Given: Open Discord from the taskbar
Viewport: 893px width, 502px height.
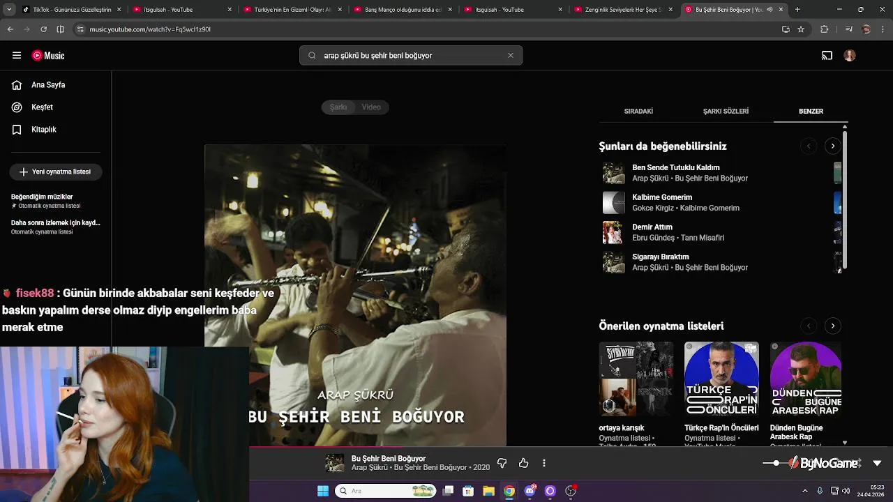Looking at the screenshot, I should tap(530, 491).
